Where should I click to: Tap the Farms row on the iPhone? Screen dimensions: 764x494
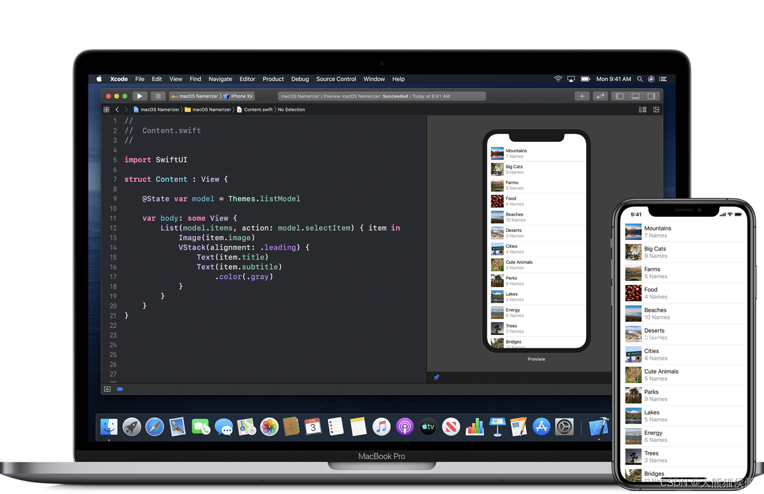(x=685, y=273)
